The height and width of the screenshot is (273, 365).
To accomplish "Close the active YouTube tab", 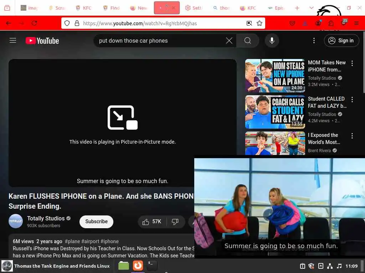I will (x=174, y=8).
